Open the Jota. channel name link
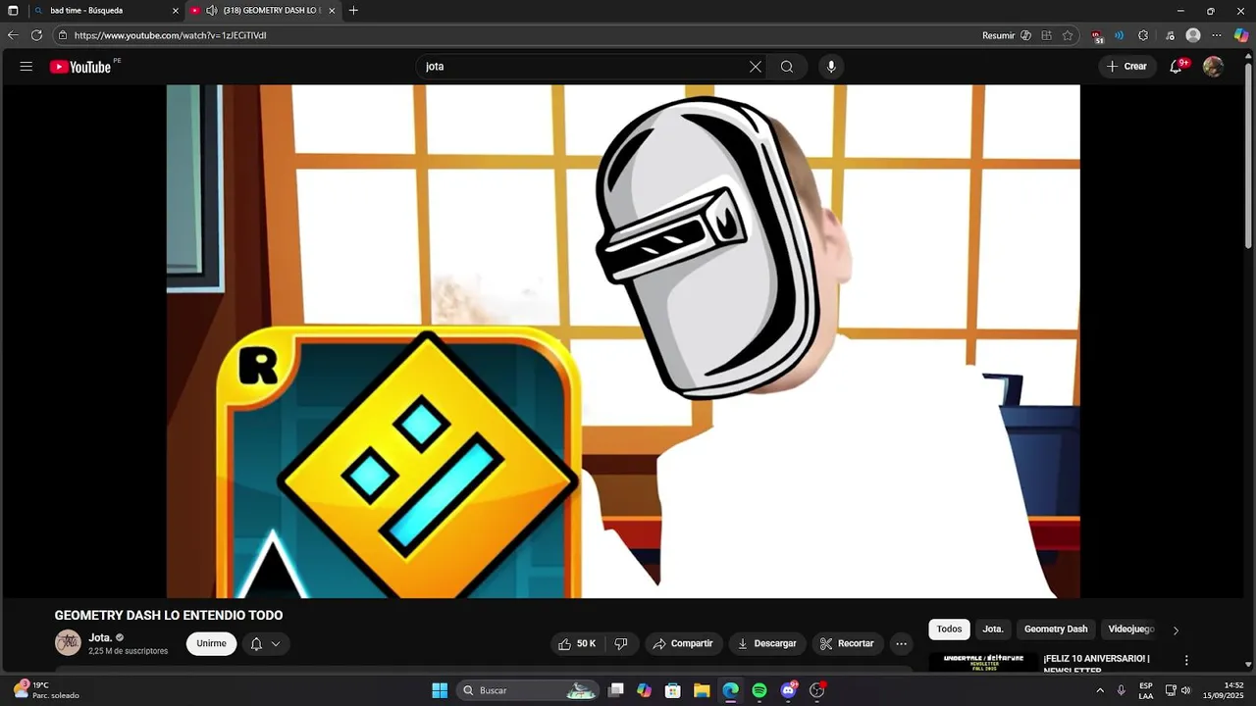 (x=100, y=637)
